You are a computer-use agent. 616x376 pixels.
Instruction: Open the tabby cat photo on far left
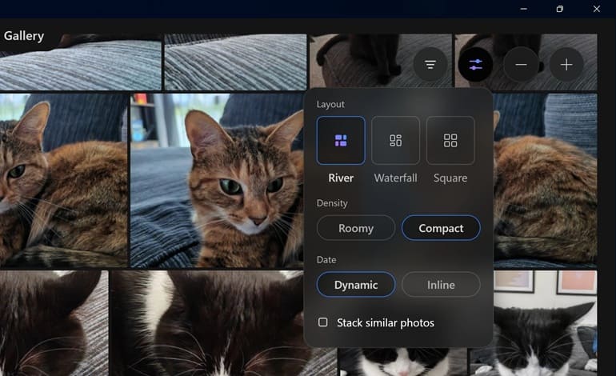62,180
